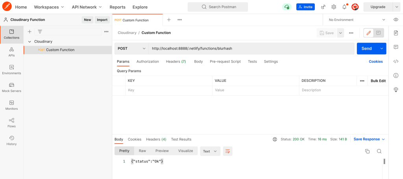This screenshot has height=179, width=403.
Task: Open the Collections sidebar panel
Action: (x=11, y=34)
